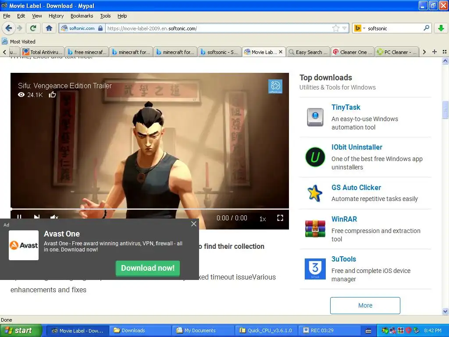The image size is (449, 337).
Task: Switch to the free minecraft tab
Action: point(87,52)
